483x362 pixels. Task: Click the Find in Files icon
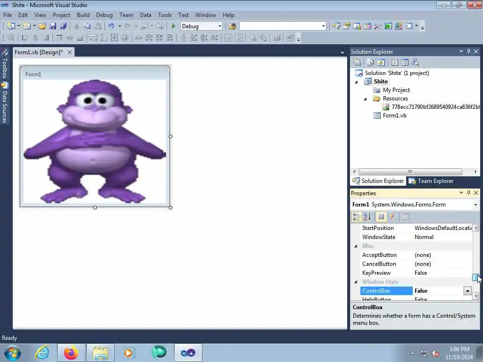(233, 26)
